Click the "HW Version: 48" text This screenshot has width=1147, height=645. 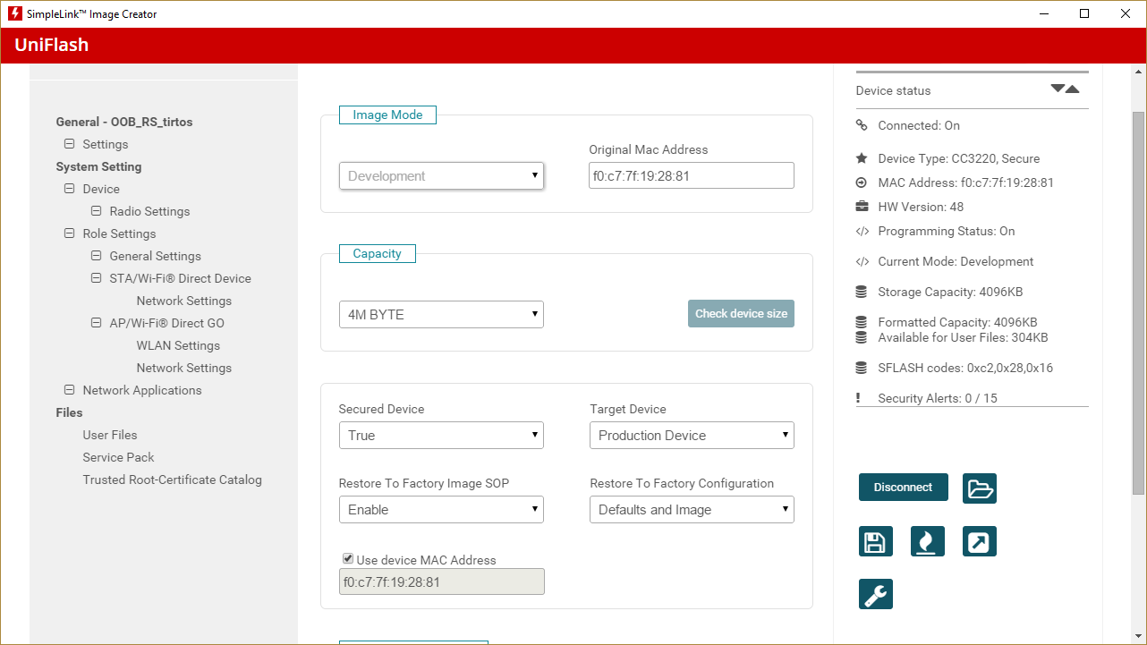click(x=921, y=207)
